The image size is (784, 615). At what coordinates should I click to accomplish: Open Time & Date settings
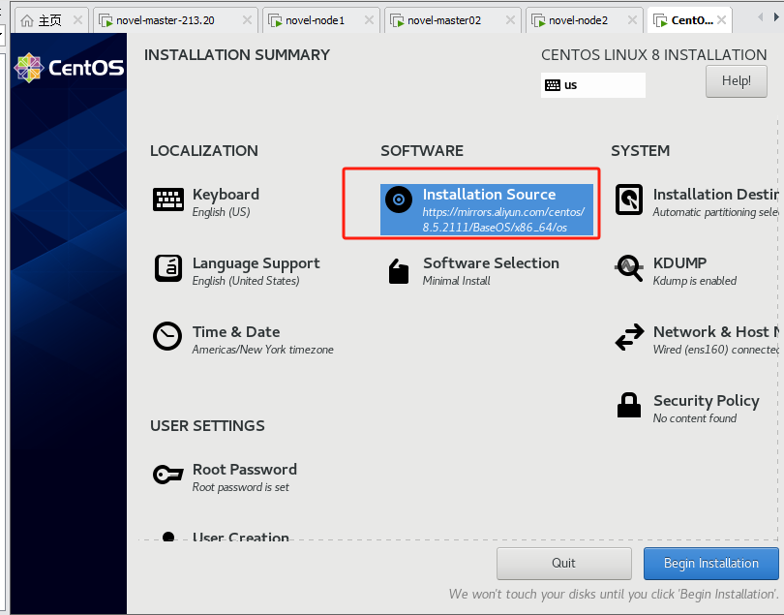236,332
